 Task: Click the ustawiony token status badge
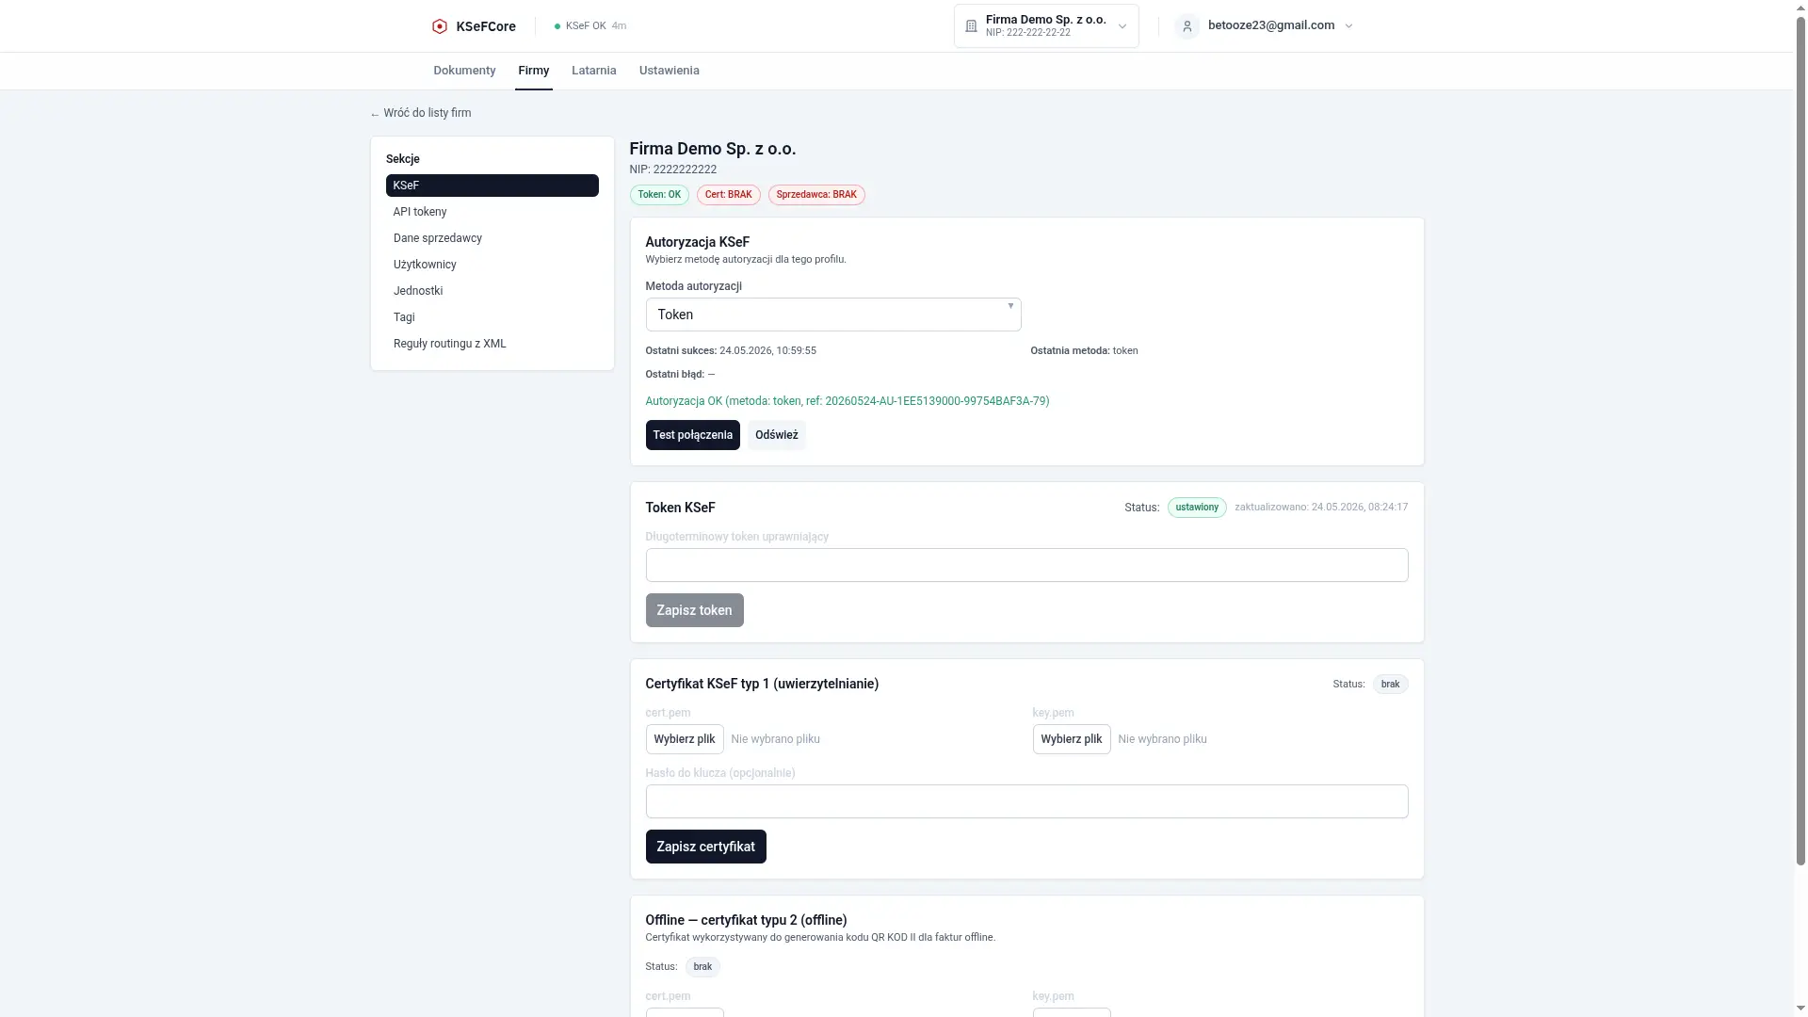(x=1197, y=508)
